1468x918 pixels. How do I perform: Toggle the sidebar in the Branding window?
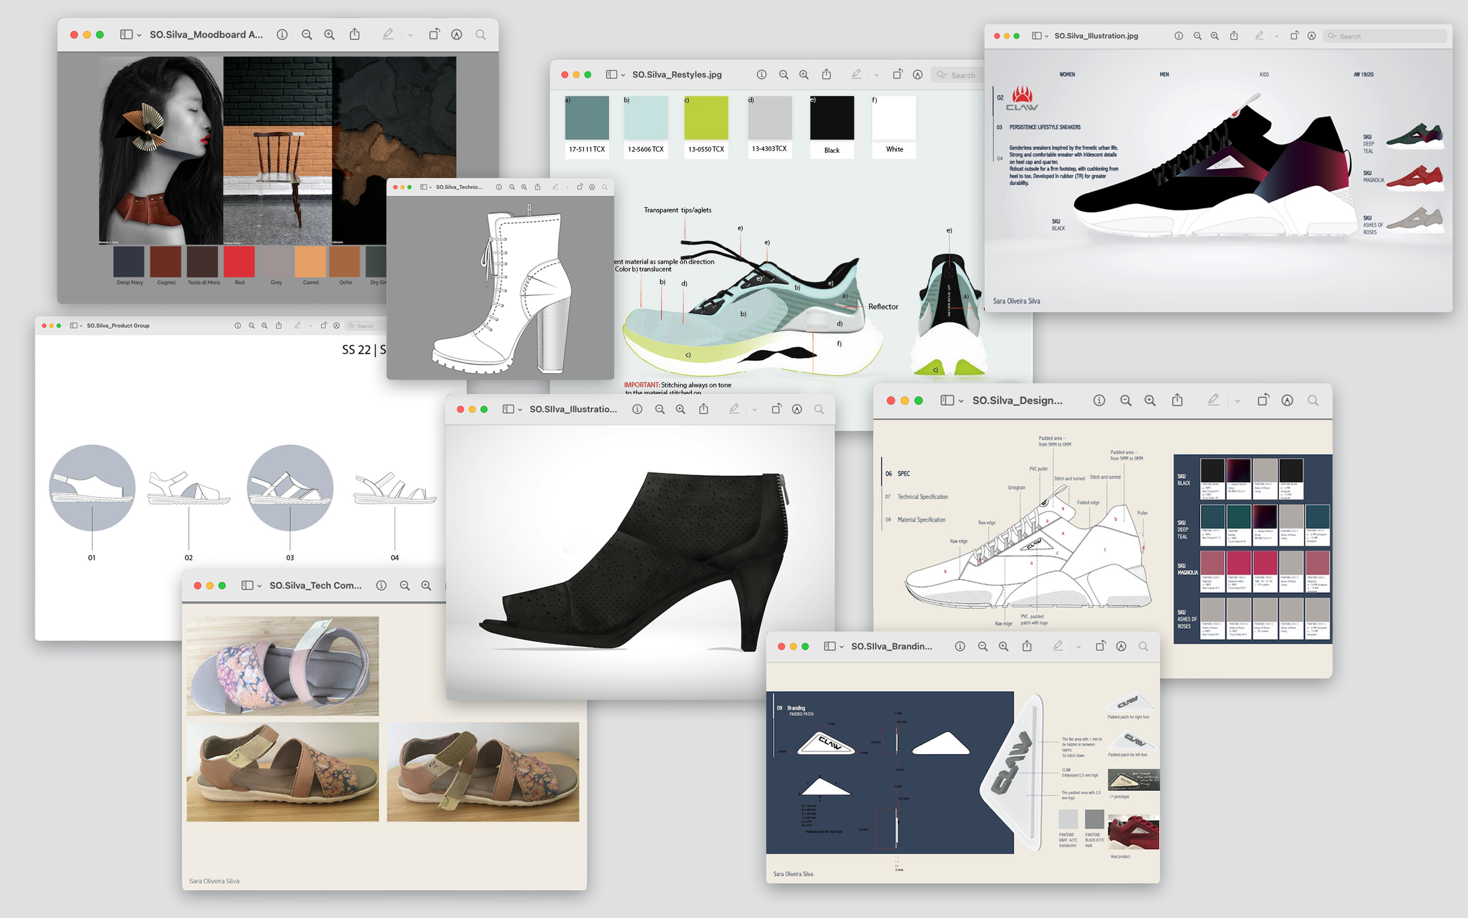pyautogui.click(x=829, y=647)
